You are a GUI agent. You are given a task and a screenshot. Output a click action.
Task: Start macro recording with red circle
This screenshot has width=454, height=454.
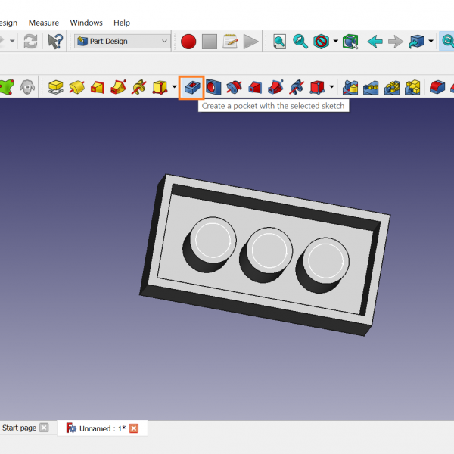(x=188, y=42)
